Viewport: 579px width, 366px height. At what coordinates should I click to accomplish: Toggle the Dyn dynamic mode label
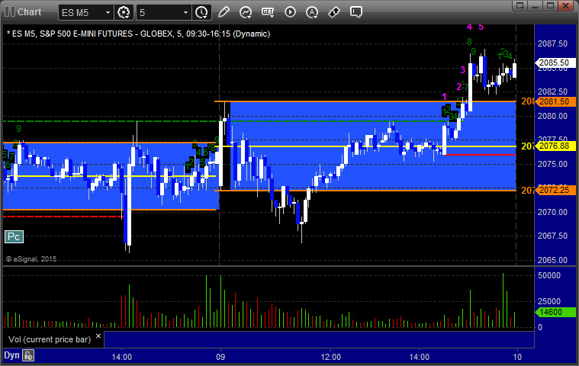[11, 355]
